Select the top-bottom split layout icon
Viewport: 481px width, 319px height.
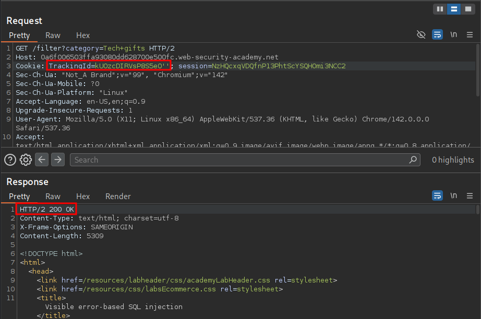(x=454, y=9)
